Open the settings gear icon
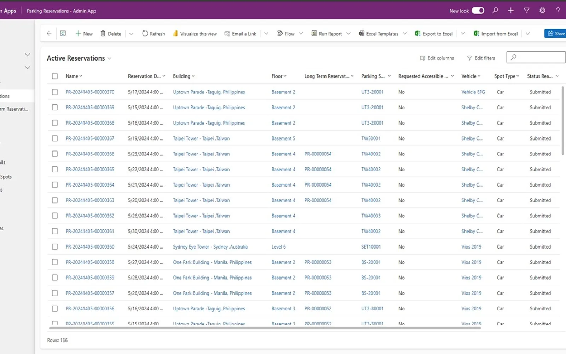The height and width of the screenshot is (354, 566). pos(542,11)
